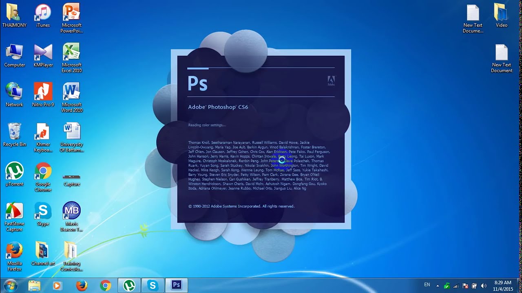Open the Windows Start menu

pos(10,285)
